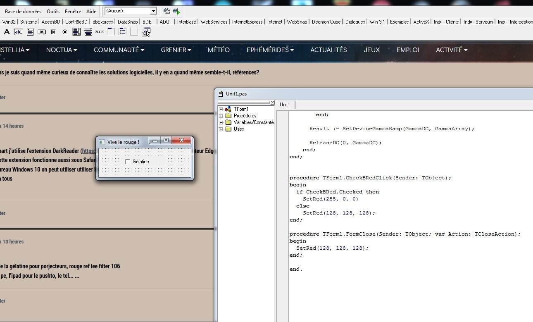This screenshot has width=533, height=322.
Task: Go to the JEUX page link
Action: pyautogui.click(x=372, y=50)
